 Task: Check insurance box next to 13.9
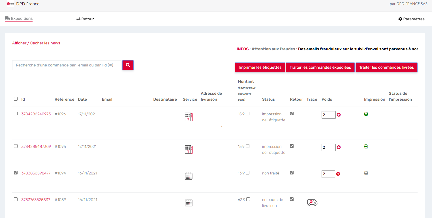[248, 173]
